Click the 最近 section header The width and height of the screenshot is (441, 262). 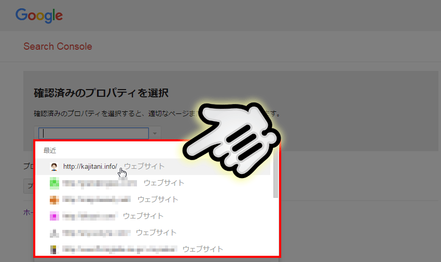(50, 151)
